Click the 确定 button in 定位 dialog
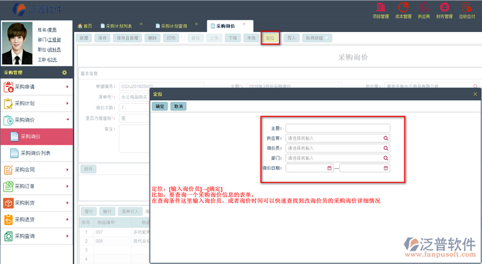The width and height of the screenshot is (482, 264). click(x=160, y=106)
